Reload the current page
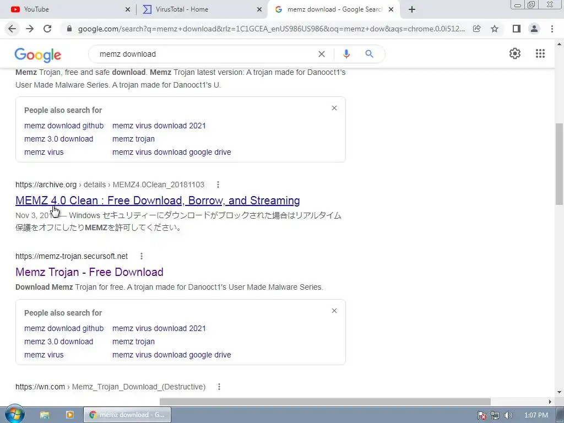Screen dimensions: 564x423 [x=47, y=29]
